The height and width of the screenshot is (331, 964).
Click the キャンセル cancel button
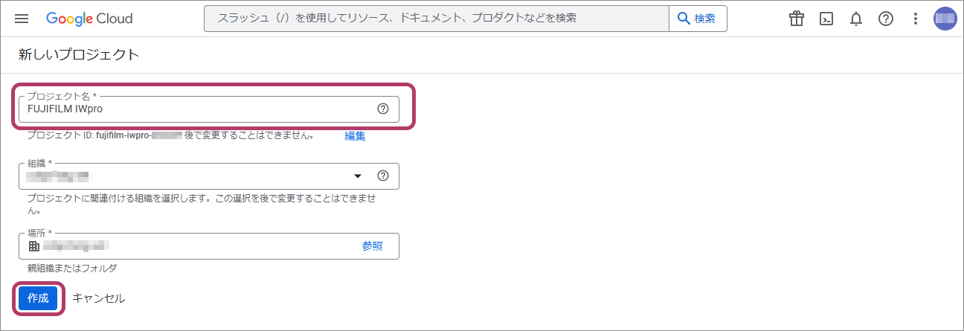pos(98,298)
